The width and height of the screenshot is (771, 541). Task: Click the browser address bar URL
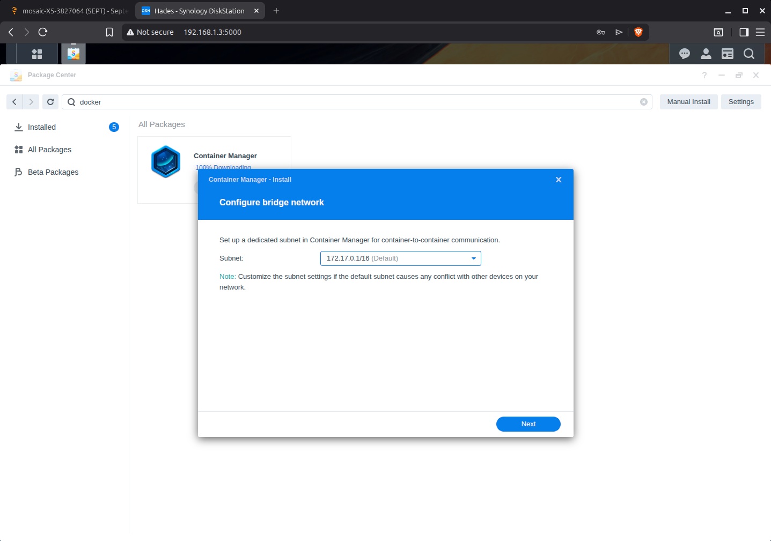pos(212,32)
